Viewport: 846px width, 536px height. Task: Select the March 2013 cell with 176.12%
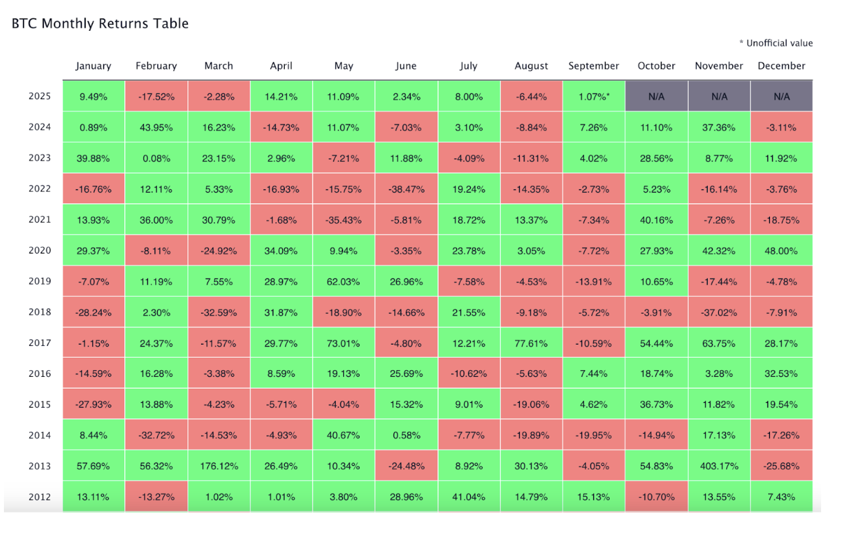[219, 467]
